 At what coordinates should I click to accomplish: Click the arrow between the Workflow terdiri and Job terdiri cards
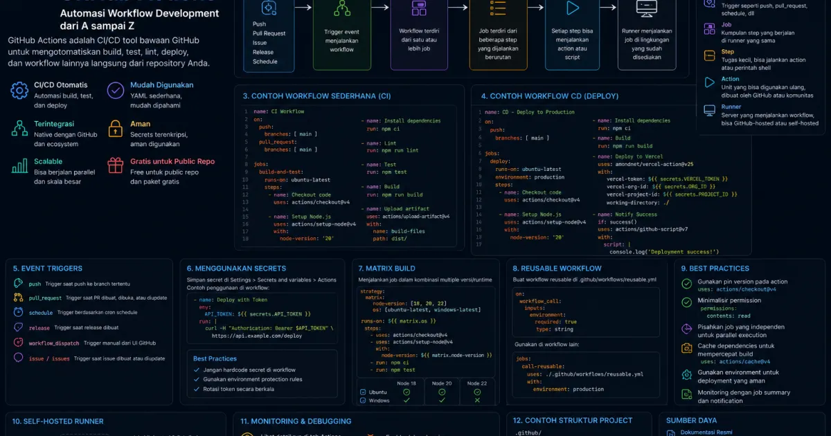[458, 8]
